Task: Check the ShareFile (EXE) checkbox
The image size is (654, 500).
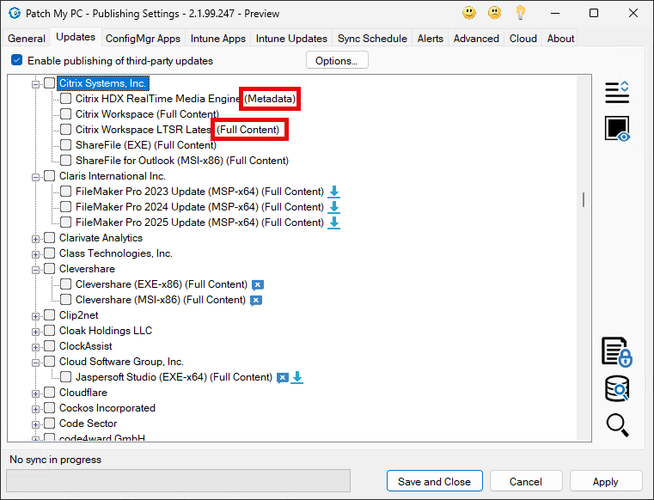Action: pos(65,144)
